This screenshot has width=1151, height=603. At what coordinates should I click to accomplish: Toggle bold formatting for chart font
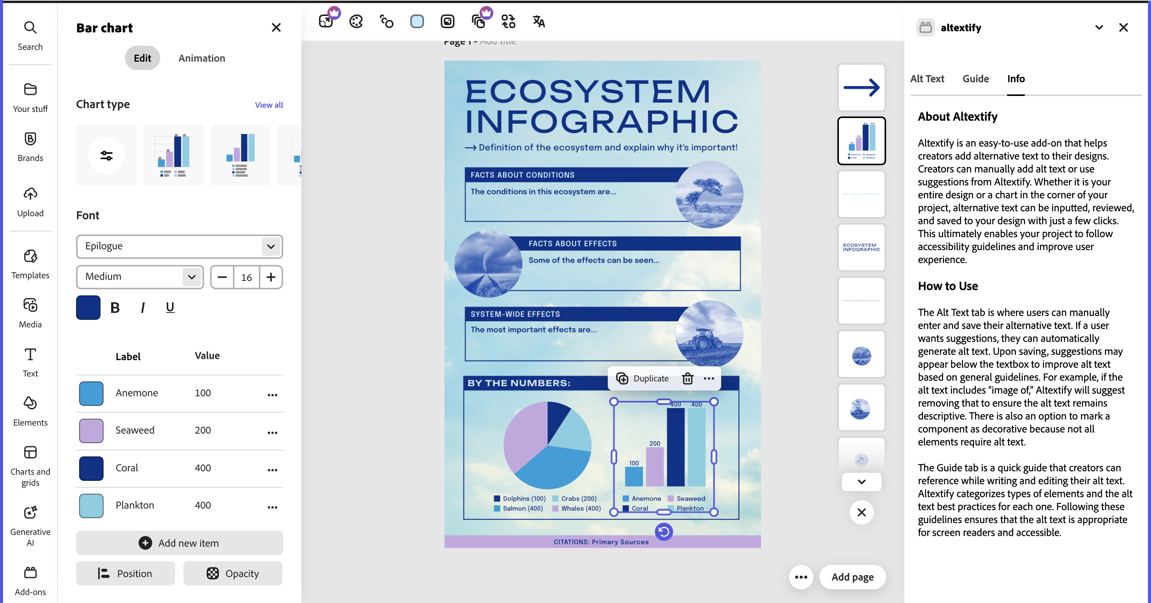(x=115, y=308)
